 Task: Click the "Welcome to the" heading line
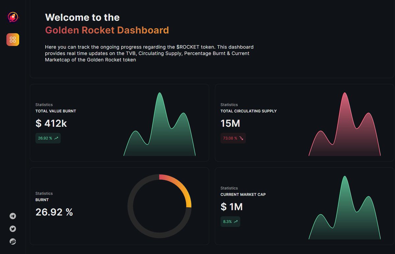tap(82, 17)
